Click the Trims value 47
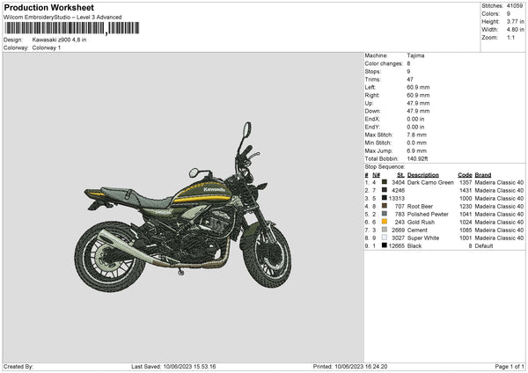 tap(410, 79)
